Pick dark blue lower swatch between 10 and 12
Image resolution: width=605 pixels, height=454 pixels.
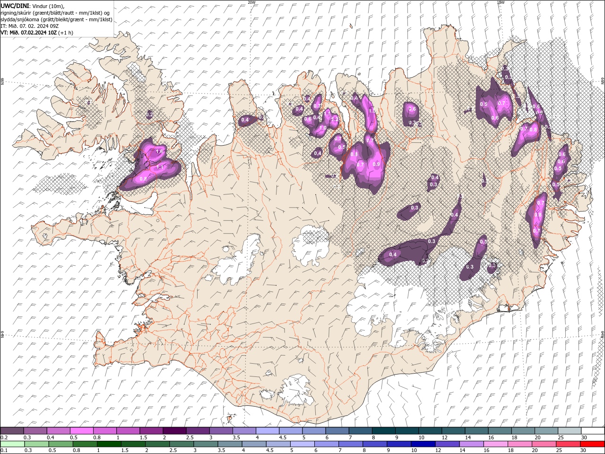(x=423, y=444)
